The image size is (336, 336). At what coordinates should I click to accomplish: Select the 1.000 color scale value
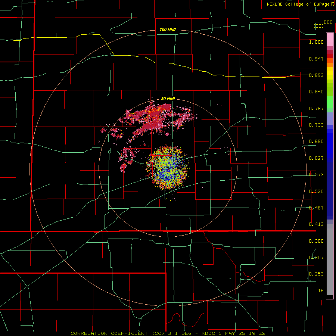click(x=316, y=42)
